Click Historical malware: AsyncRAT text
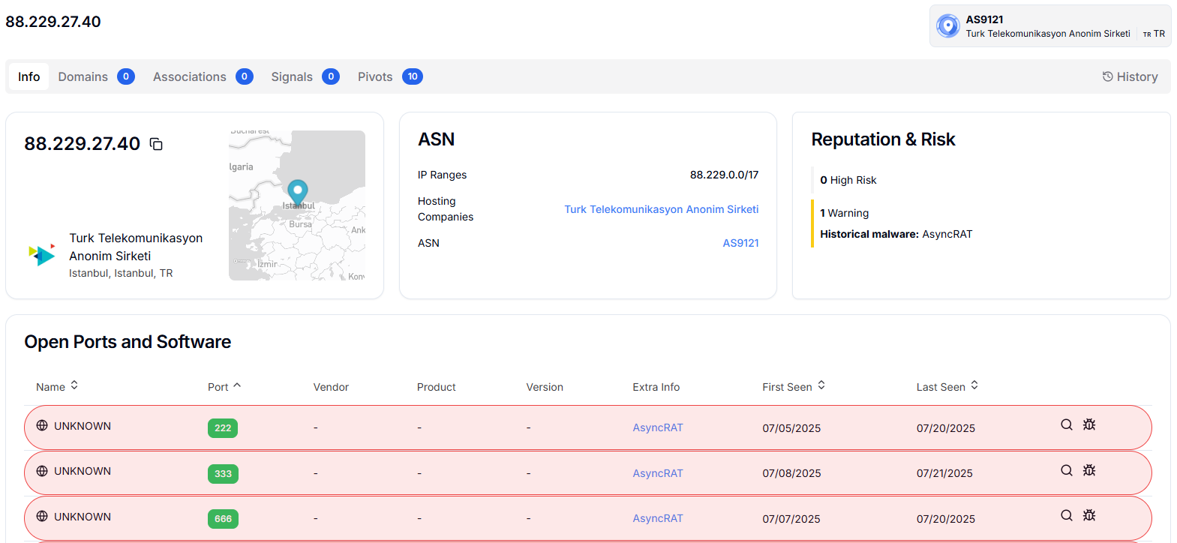 click(x=896, y=234)
